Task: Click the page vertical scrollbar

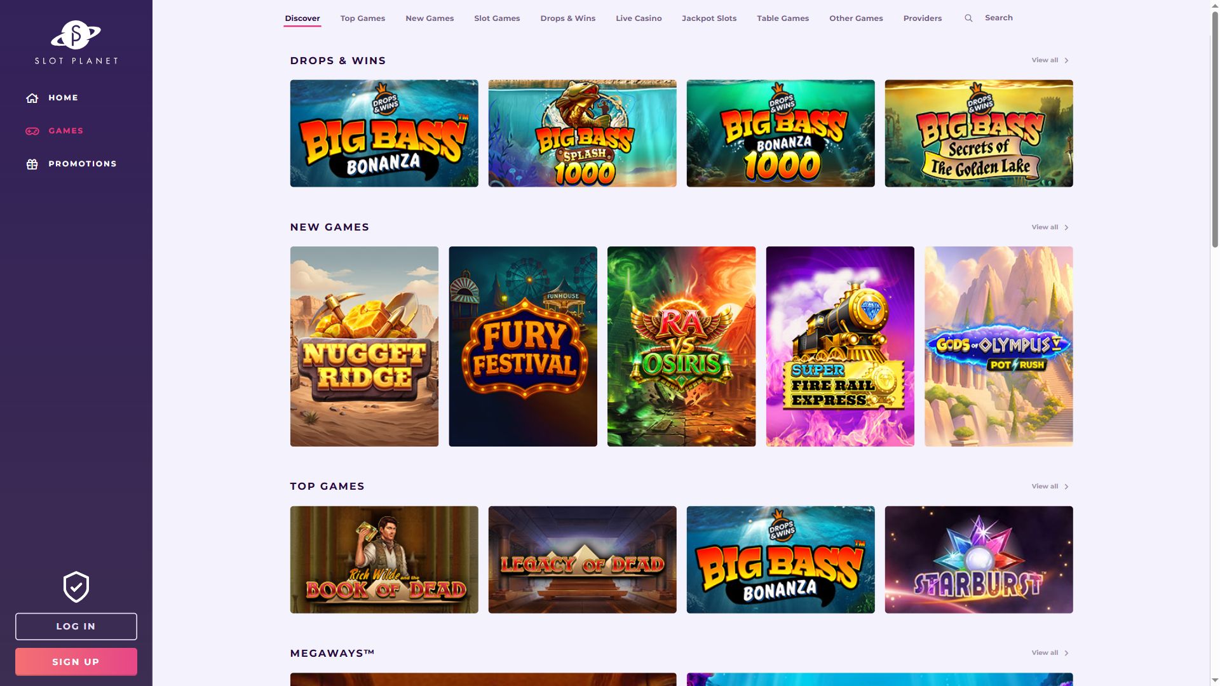Action: point(1215,129)
